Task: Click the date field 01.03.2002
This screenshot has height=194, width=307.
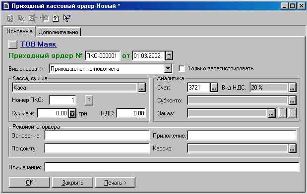Action: (x=149, y=56)
